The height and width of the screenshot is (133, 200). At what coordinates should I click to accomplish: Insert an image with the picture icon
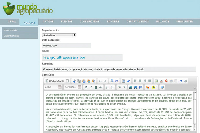(x=156, y=81)
